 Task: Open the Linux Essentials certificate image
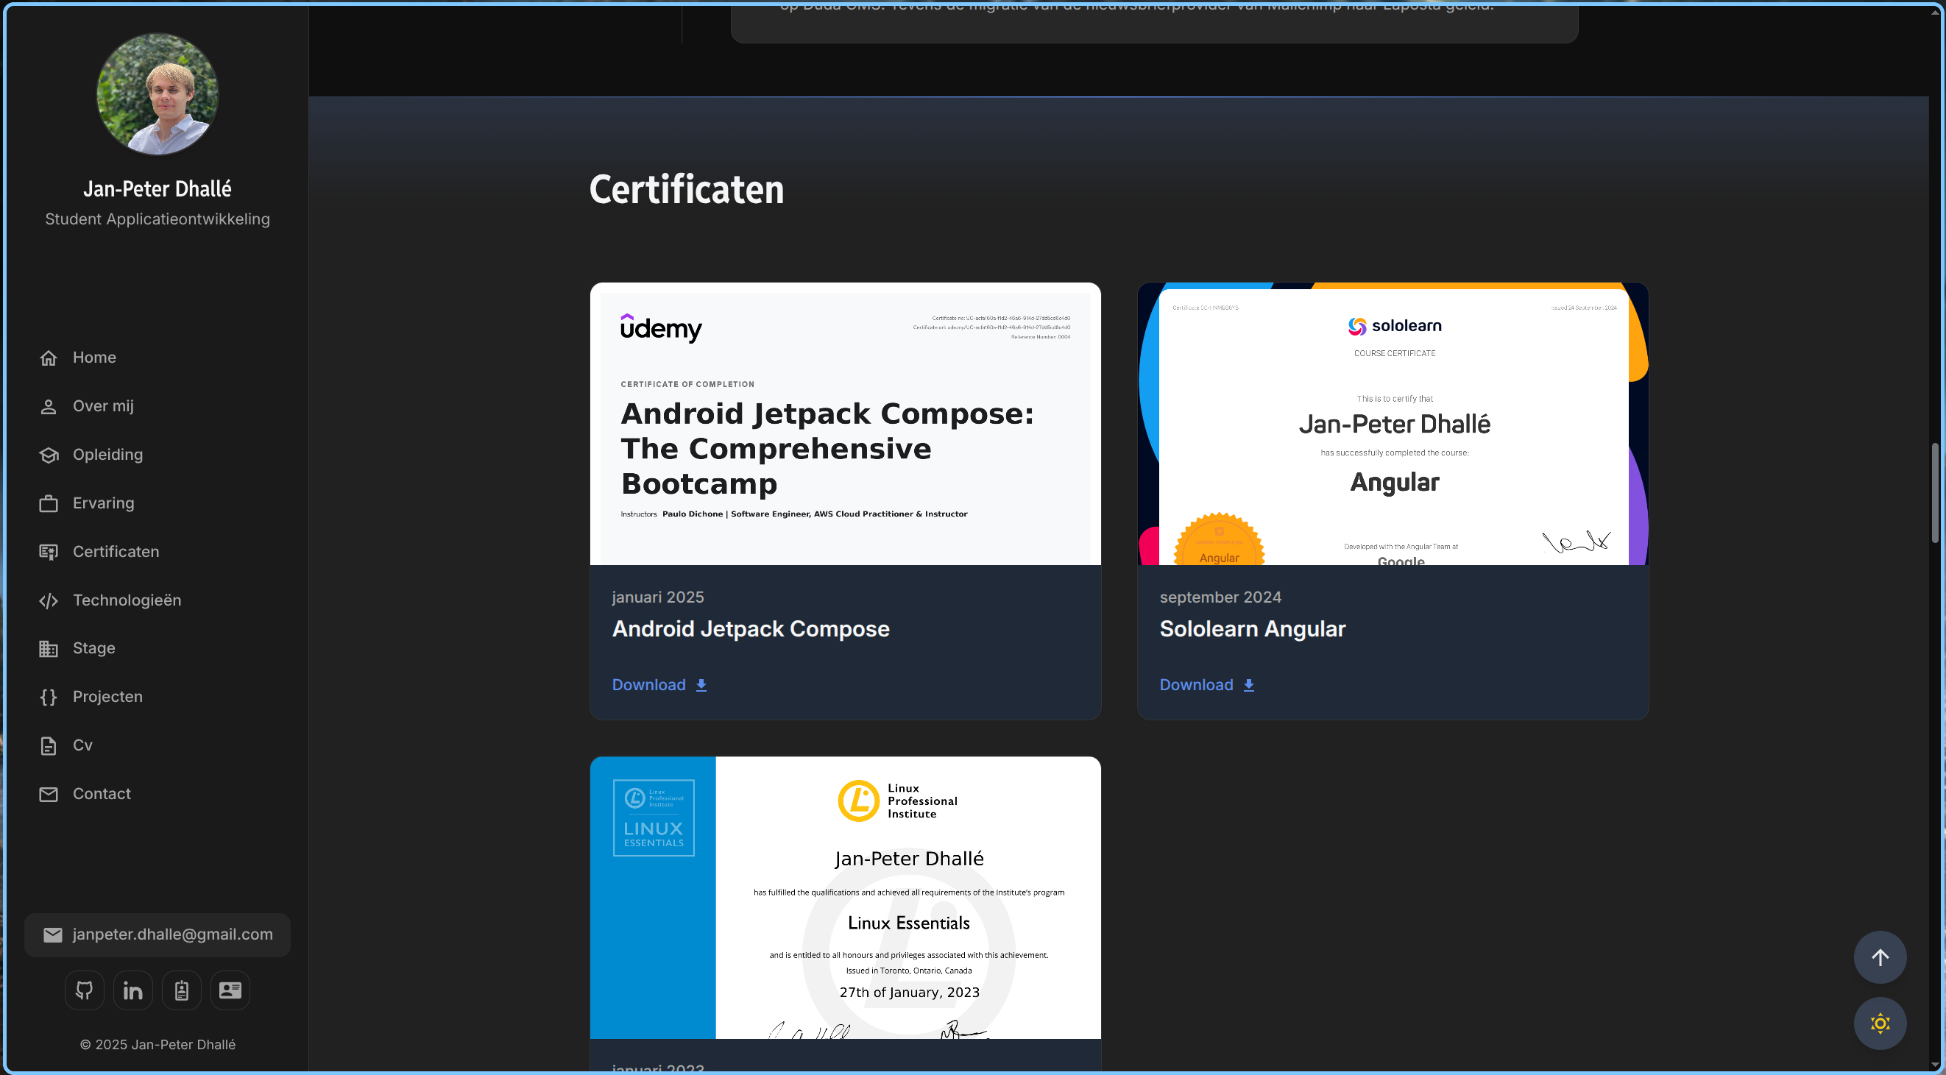point(846,898)
